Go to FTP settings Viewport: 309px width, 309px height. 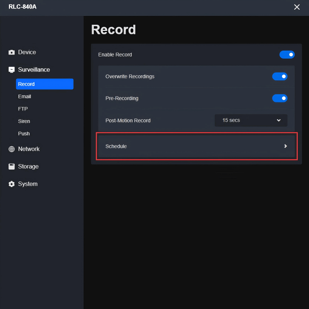click(23, 109)
